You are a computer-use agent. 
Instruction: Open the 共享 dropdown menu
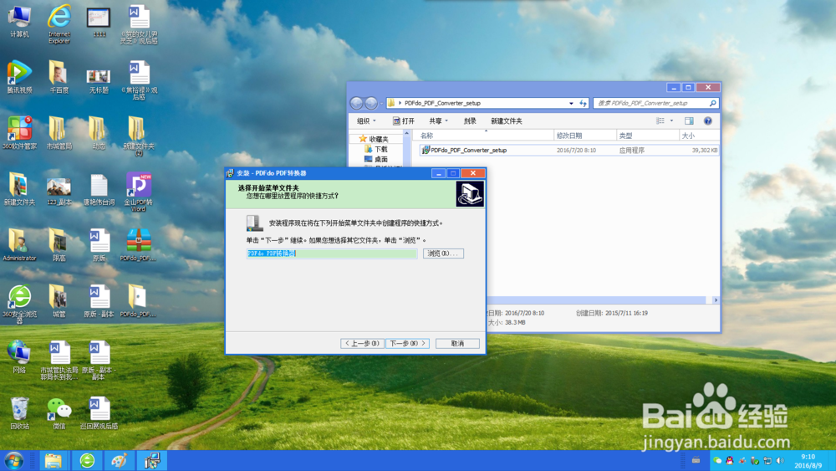439,121
